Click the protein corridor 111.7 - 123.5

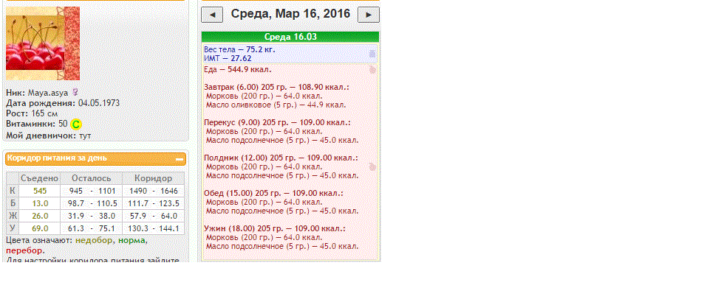[154, 203]
